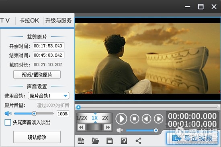Enable 头尾声音淡入淡出 checkbox
221x147 pixels.
point(8,122)
